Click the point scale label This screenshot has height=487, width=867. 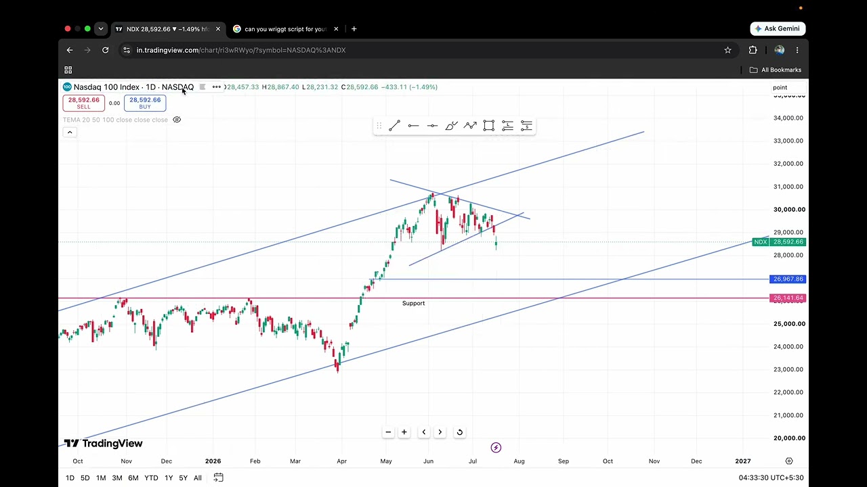(780, 87)
